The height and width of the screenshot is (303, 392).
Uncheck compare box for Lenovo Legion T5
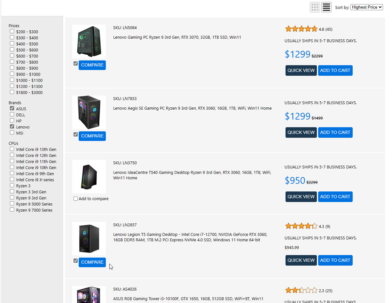click(75, 261)
